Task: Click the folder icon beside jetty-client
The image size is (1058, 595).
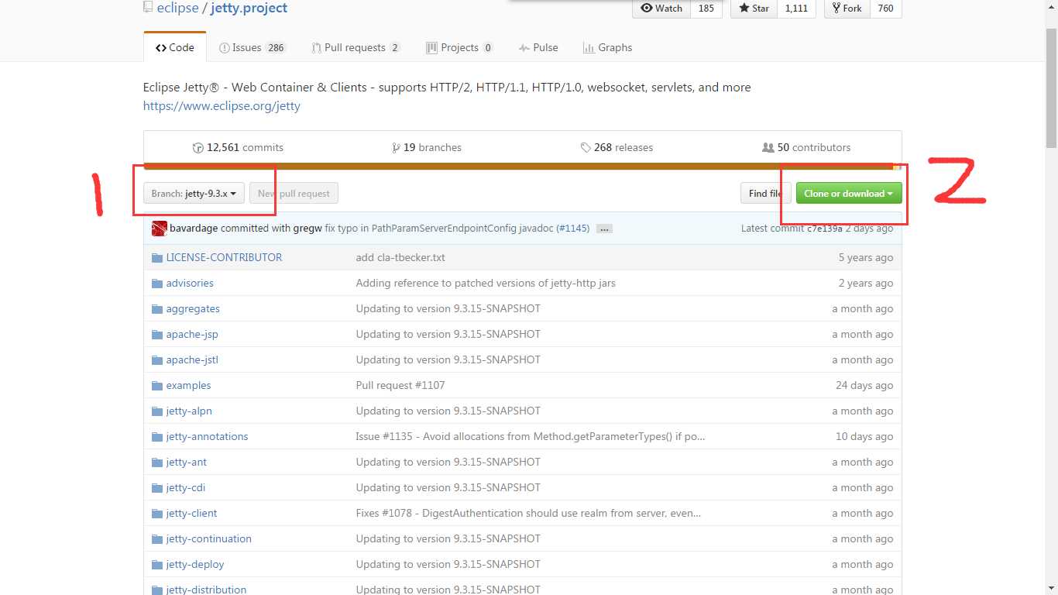Action: point(156,513)
